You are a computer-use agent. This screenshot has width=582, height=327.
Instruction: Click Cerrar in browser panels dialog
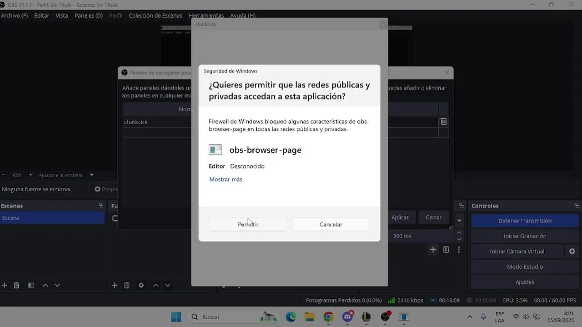tap(433, 218)
